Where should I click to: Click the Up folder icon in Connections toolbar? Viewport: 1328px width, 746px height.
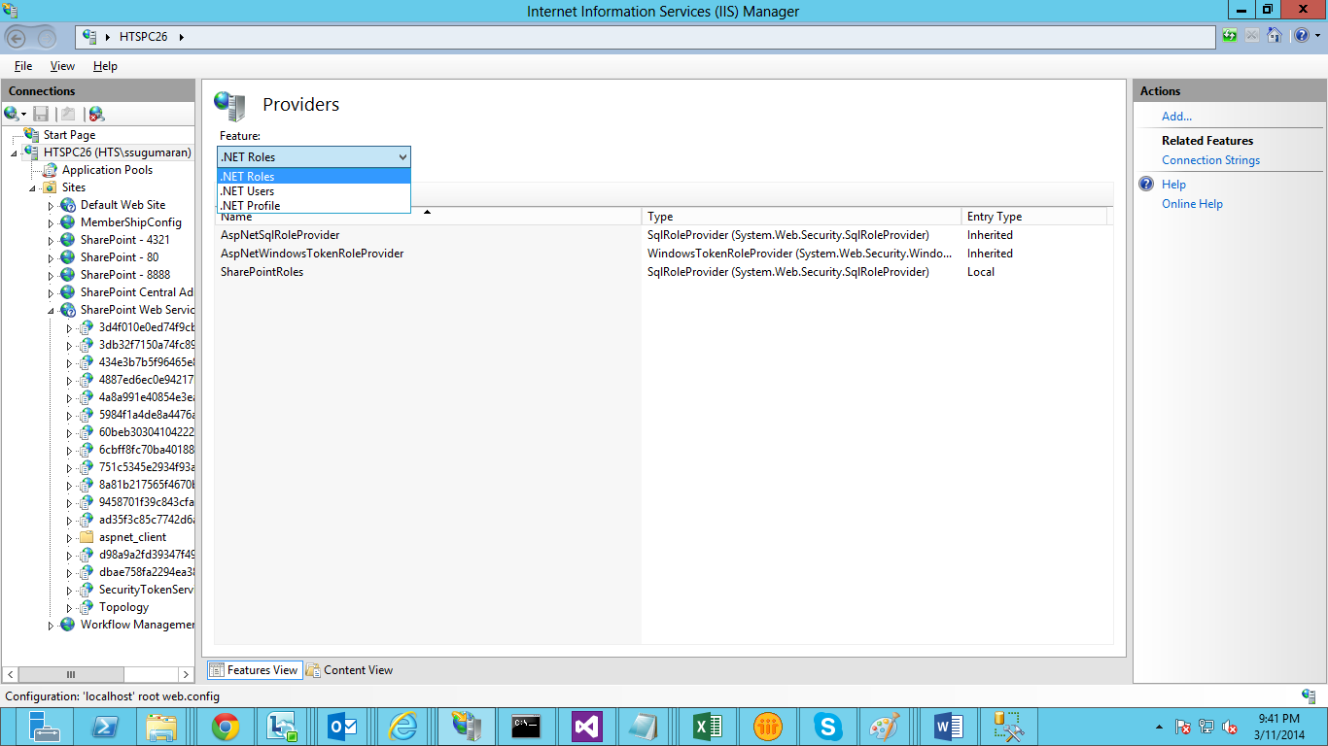click(x=68, y=114)
